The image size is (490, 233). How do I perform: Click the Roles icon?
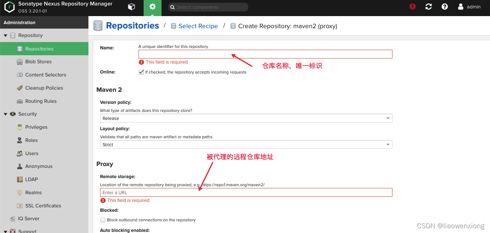coord(20,140)
